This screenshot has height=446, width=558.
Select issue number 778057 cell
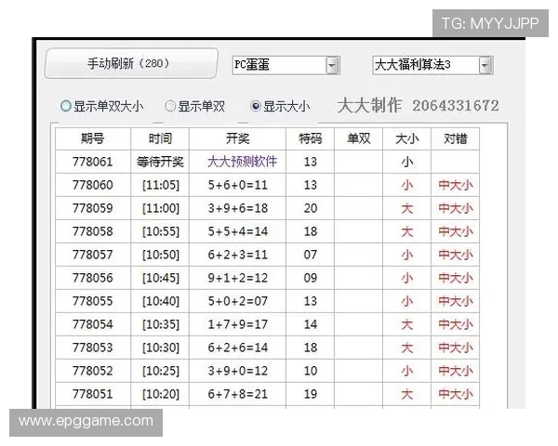93,255
